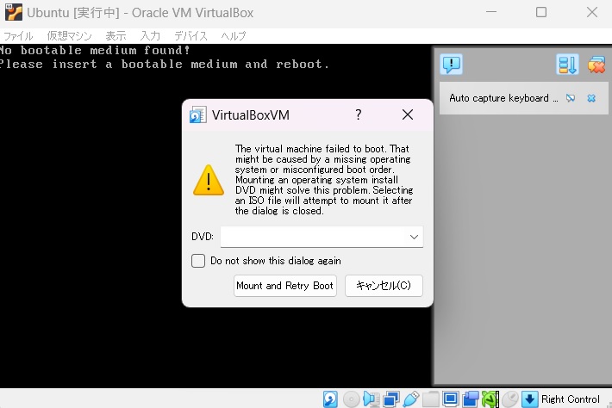Toggle notification sort order icon
612x408 pixels.
pyautogui.click(x=567, y=65)
